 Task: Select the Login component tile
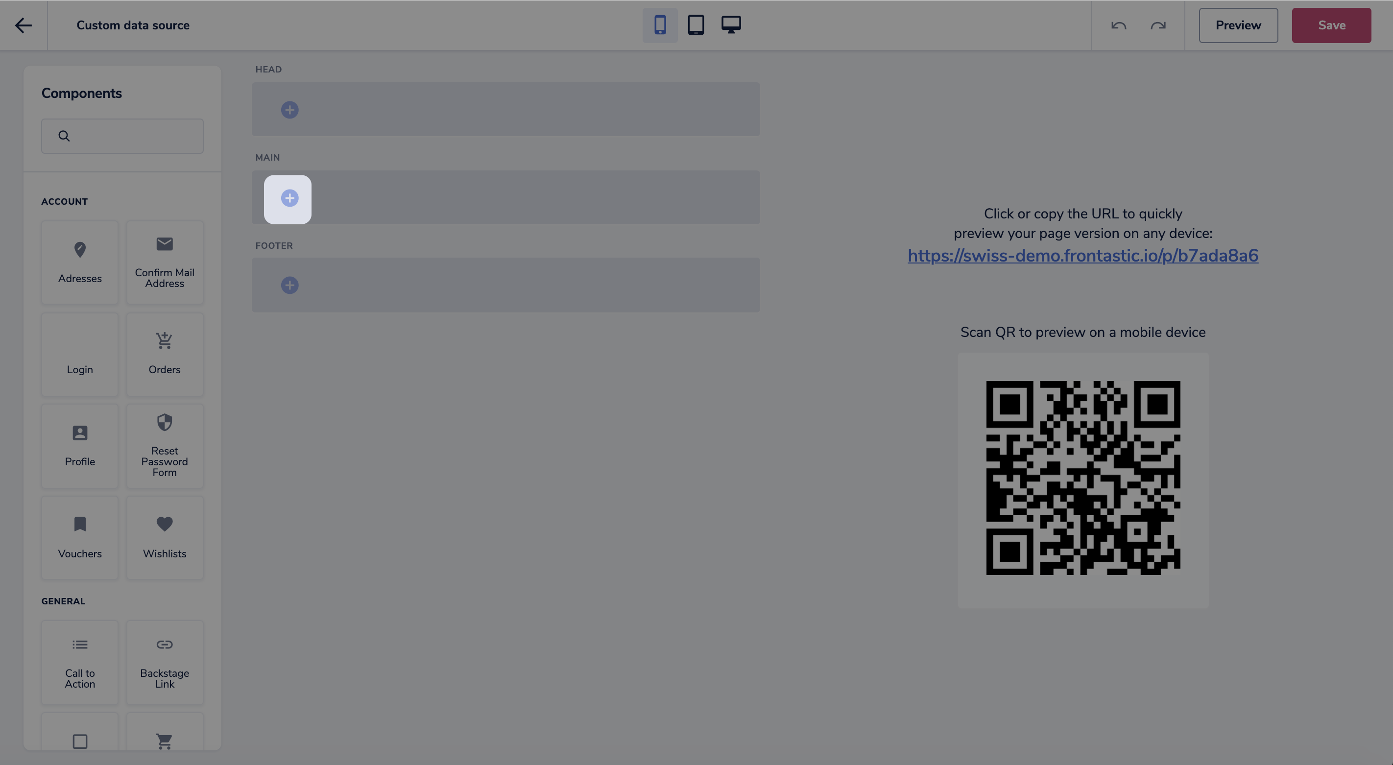[x=80, y=355]
